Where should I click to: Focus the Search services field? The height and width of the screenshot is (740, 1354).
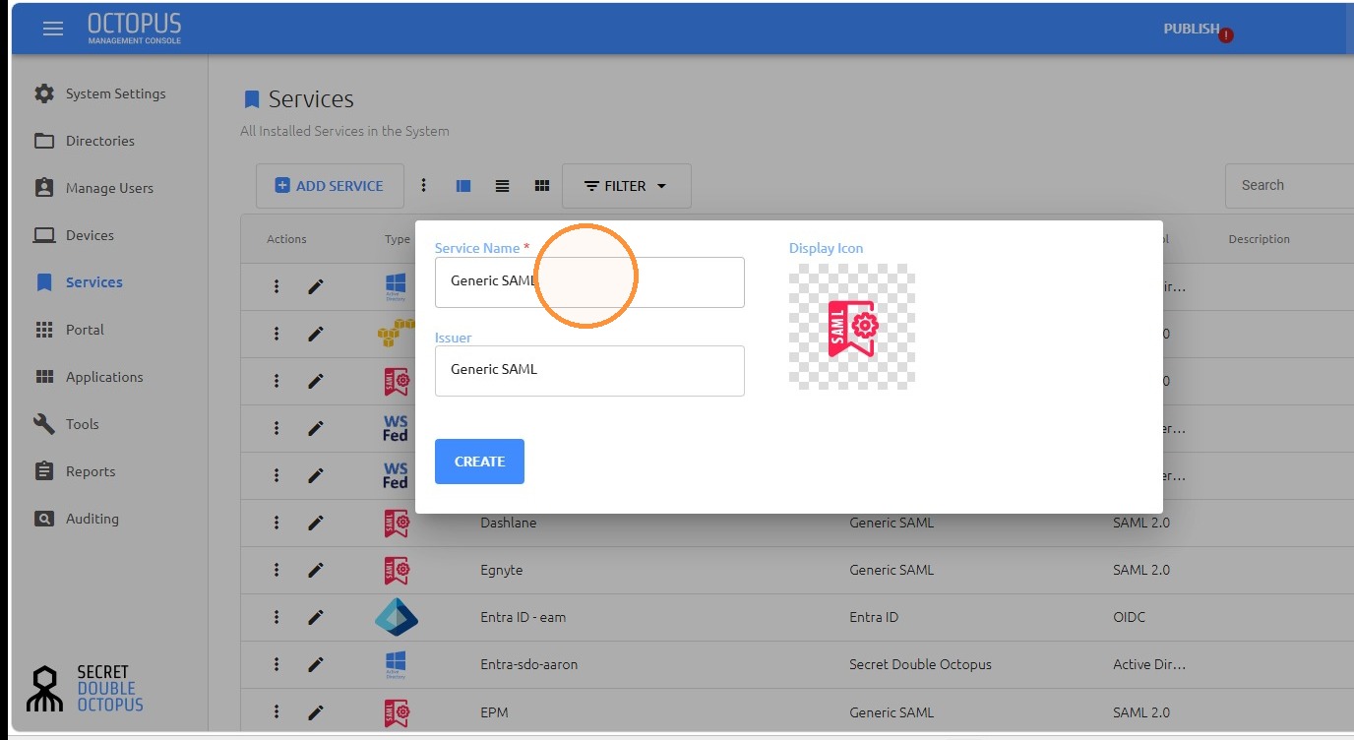point(1289,185)
